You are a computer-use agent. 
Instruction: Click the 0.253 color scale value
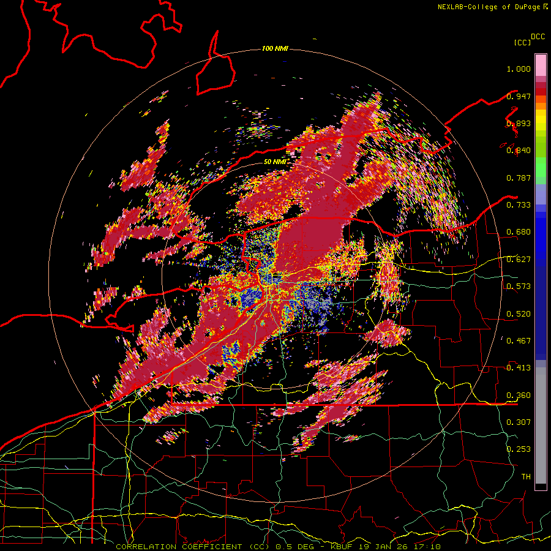coord(519,449)
